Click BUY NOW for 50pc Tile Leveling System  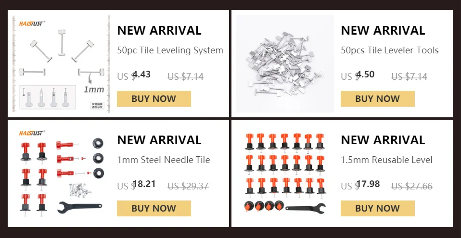click(154, 99)
